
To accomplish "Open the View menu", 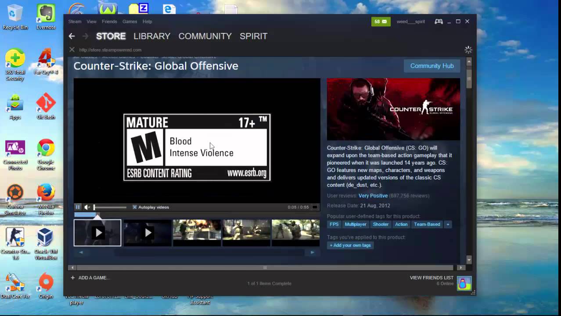I will point(91,22).
